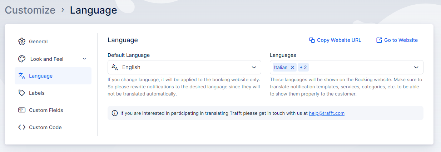This screenshot has height=152, width=441.
Task: Click the Labels tag icon
Action: 22,93
